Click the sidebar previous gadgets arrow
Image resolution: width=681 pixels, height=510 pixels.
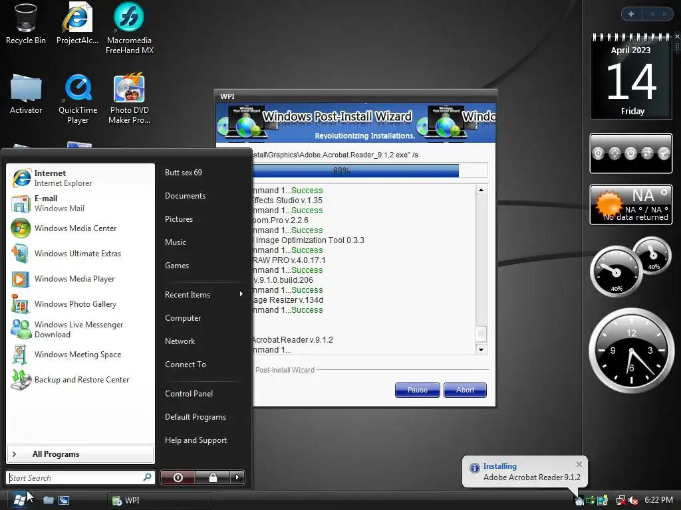coord(652,14)
